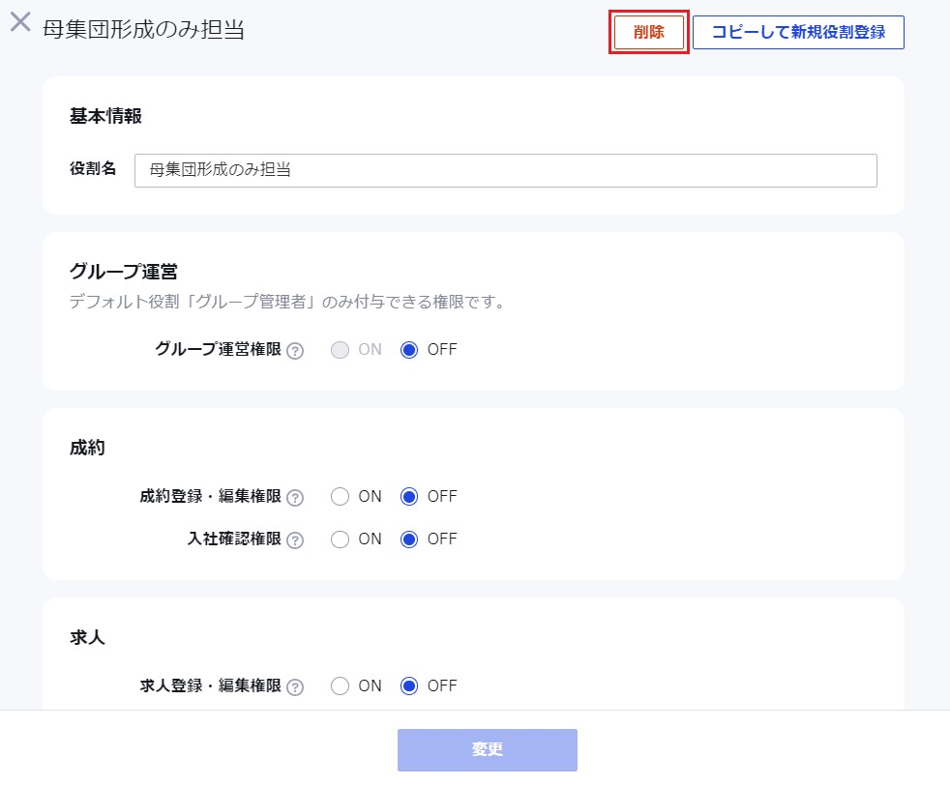
Task: Click コピーして新規役割登録 button
Action: tap(798, 32)
